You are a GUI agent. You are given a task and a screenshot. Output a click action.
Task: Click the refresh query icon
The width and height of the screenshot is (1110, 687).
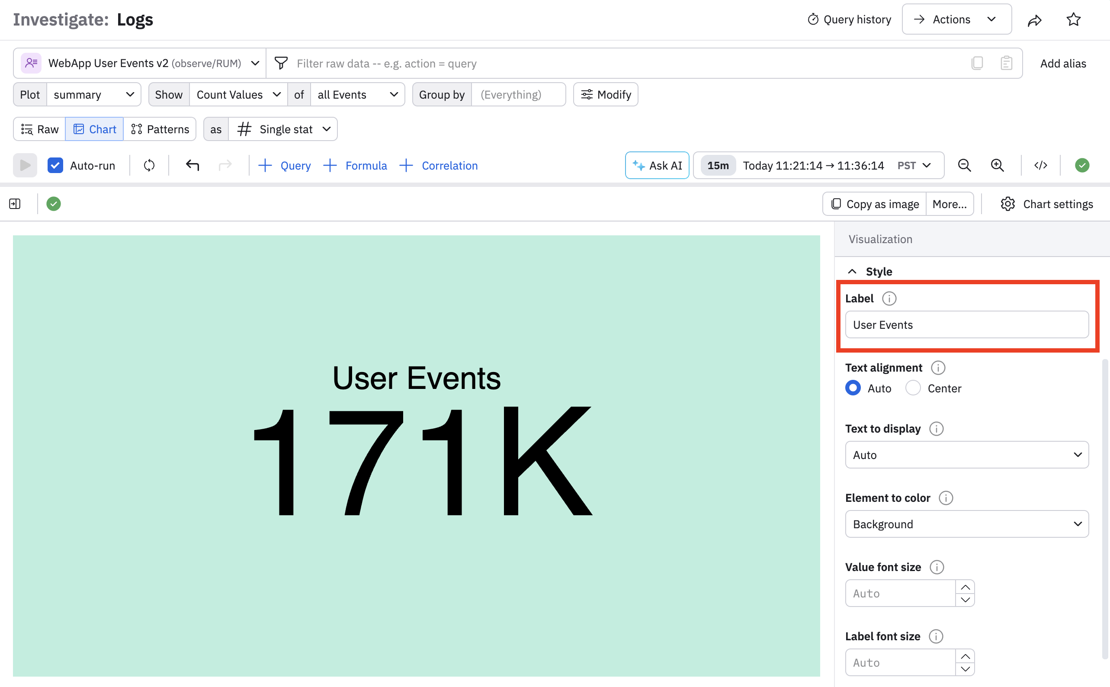[x=149, y=165]
